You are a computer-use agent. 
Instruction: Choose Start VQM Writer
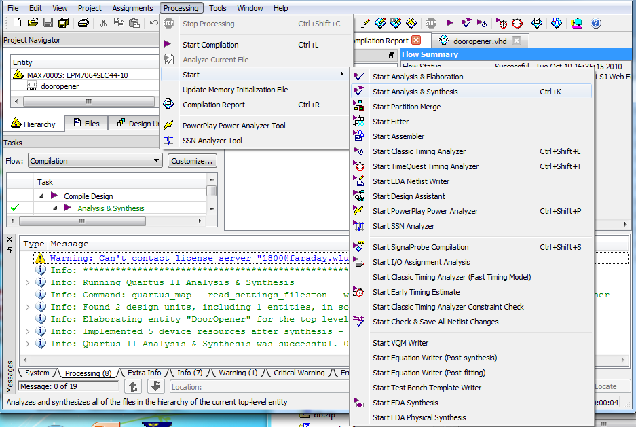click(x=470, y=343)
